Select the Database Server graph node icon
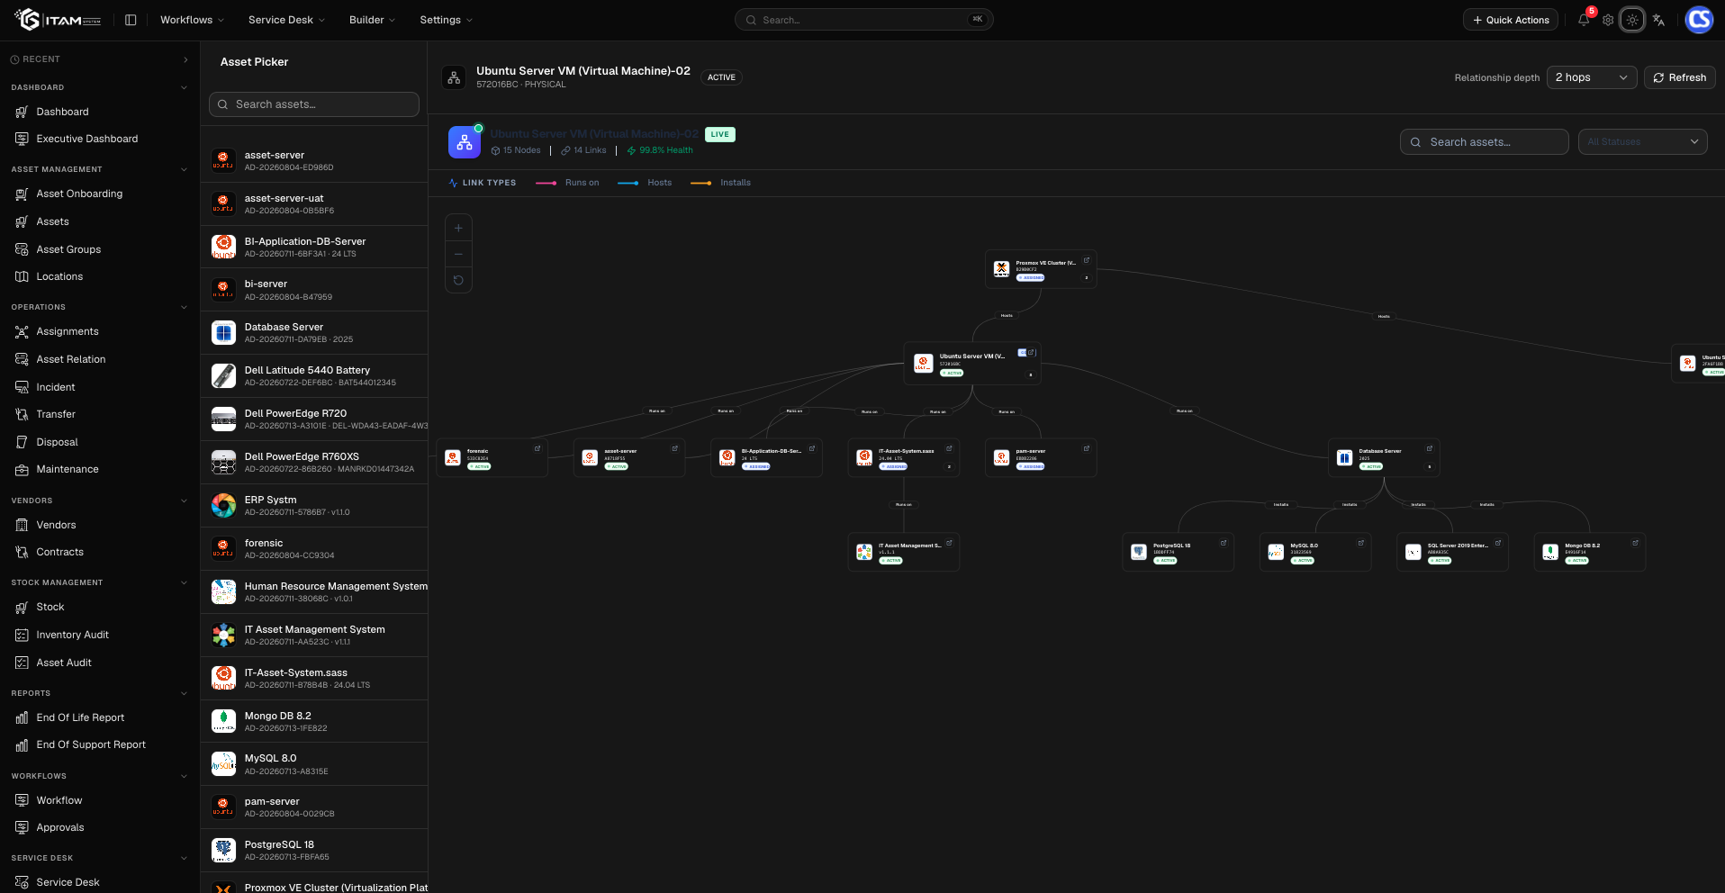 (1344, 457)
